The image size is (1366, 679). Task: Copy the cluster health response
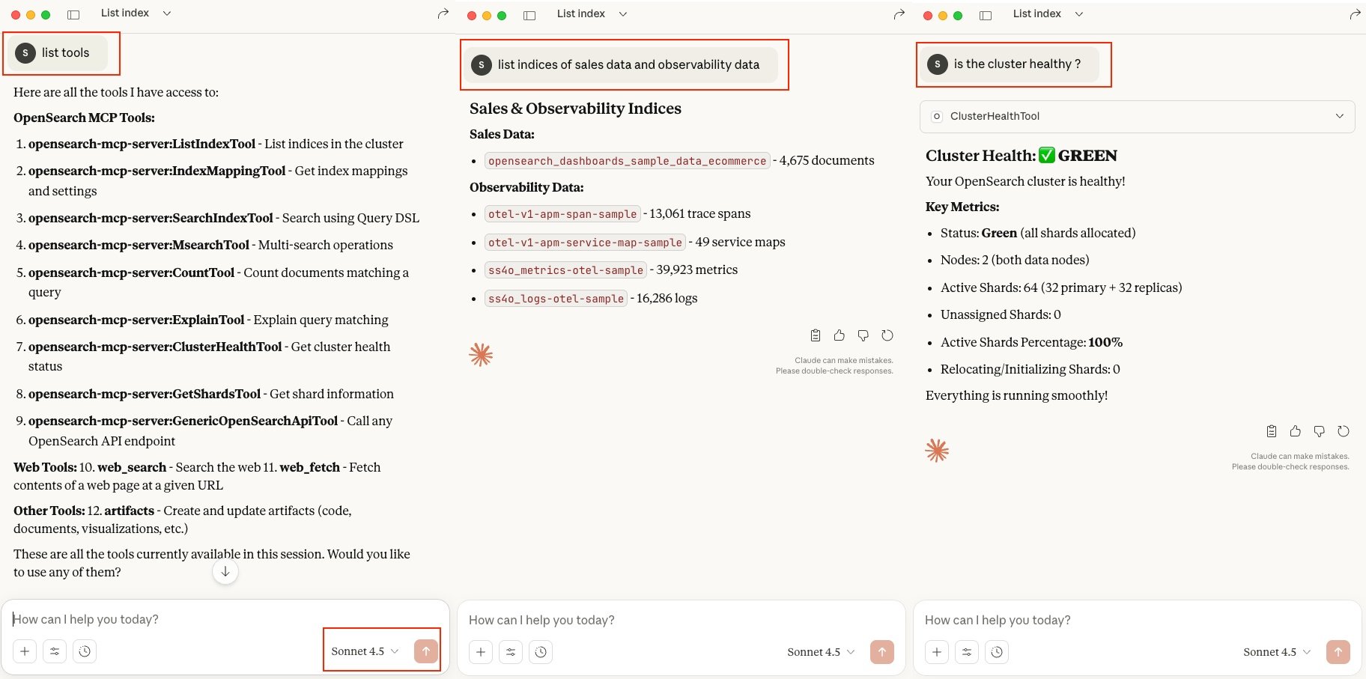(x=1271, y=430)
